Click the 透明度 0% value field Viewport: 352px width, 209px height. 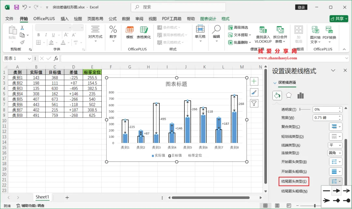click(327, 109)
